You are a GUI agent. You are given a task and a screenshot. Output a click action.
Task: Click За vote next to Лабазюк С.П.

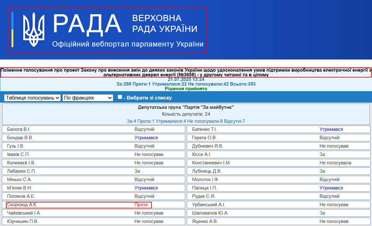pos(137,171)
